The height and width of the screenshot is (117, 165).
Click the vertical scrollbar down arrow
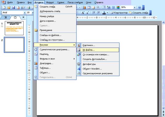[163, 108]
